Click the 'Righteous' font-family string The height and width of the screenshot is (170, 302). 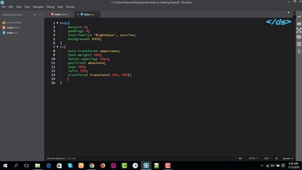(x=105, y=35)
